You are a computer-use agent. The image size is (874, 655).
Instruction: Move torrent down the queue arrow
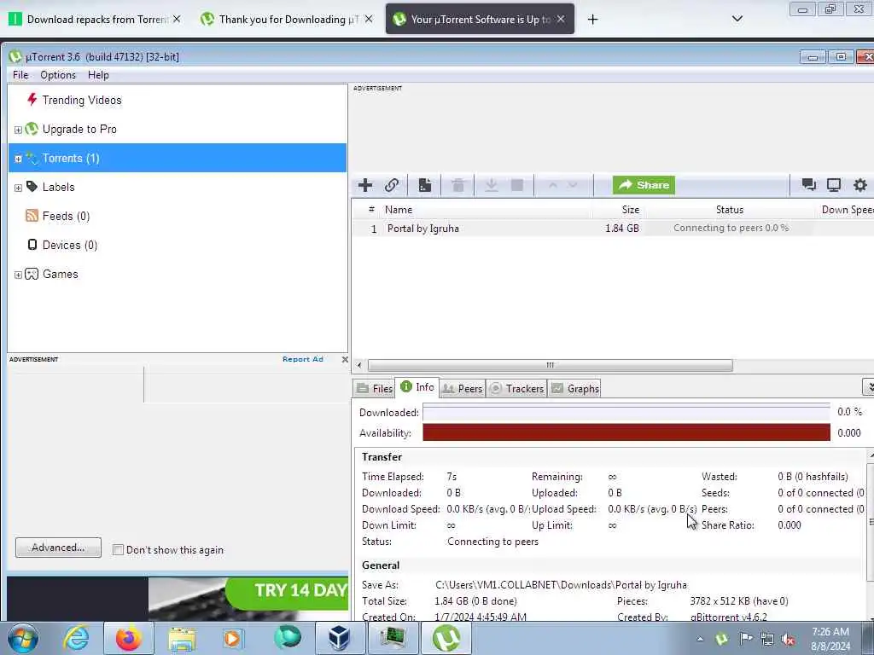point(573,185)
